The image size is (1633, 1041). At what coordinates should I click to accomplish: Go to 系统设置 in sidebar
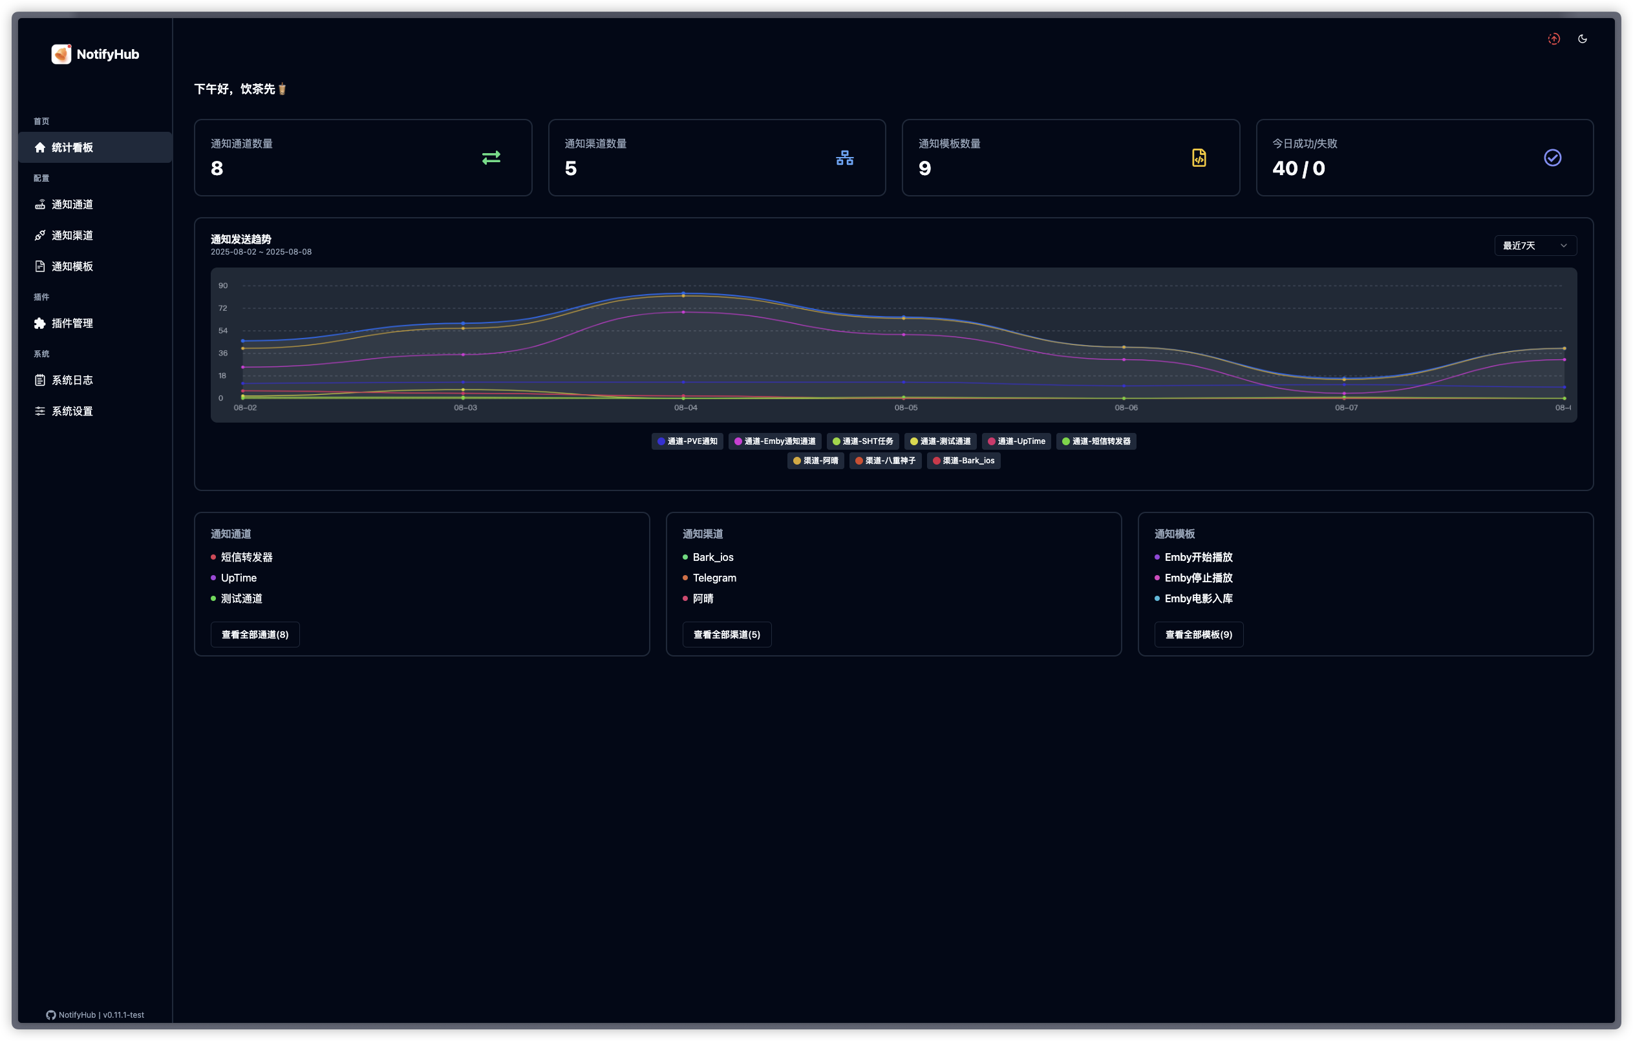(72, 412)
